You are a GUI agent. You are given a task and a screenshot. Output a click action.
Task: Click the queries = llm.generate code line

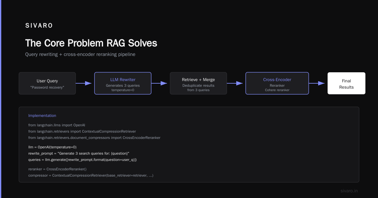pos(83,160)
